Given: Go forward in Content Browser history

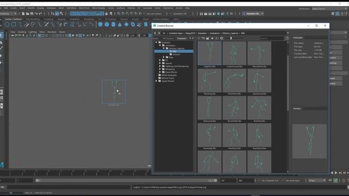Looking at the screenshot, I should 159,33.
